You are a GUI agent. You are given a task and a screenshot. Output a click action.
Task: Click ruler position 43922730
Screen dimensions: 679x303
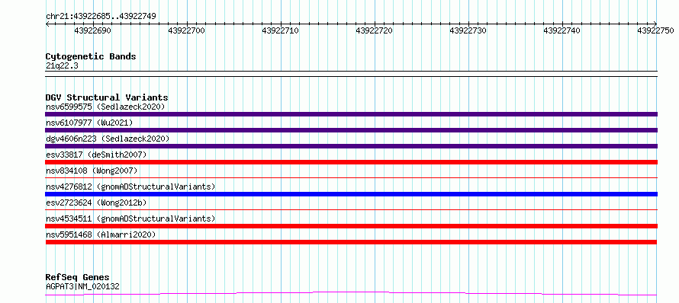(468, 30)
